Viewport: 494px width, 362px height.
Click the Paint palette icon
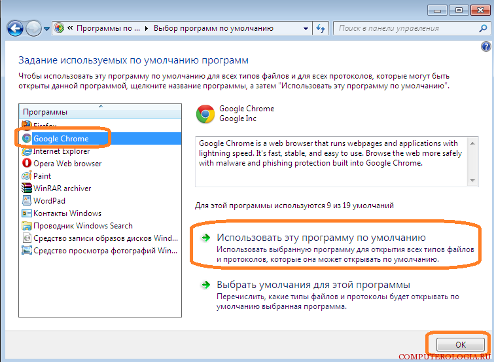click(27, 175)
